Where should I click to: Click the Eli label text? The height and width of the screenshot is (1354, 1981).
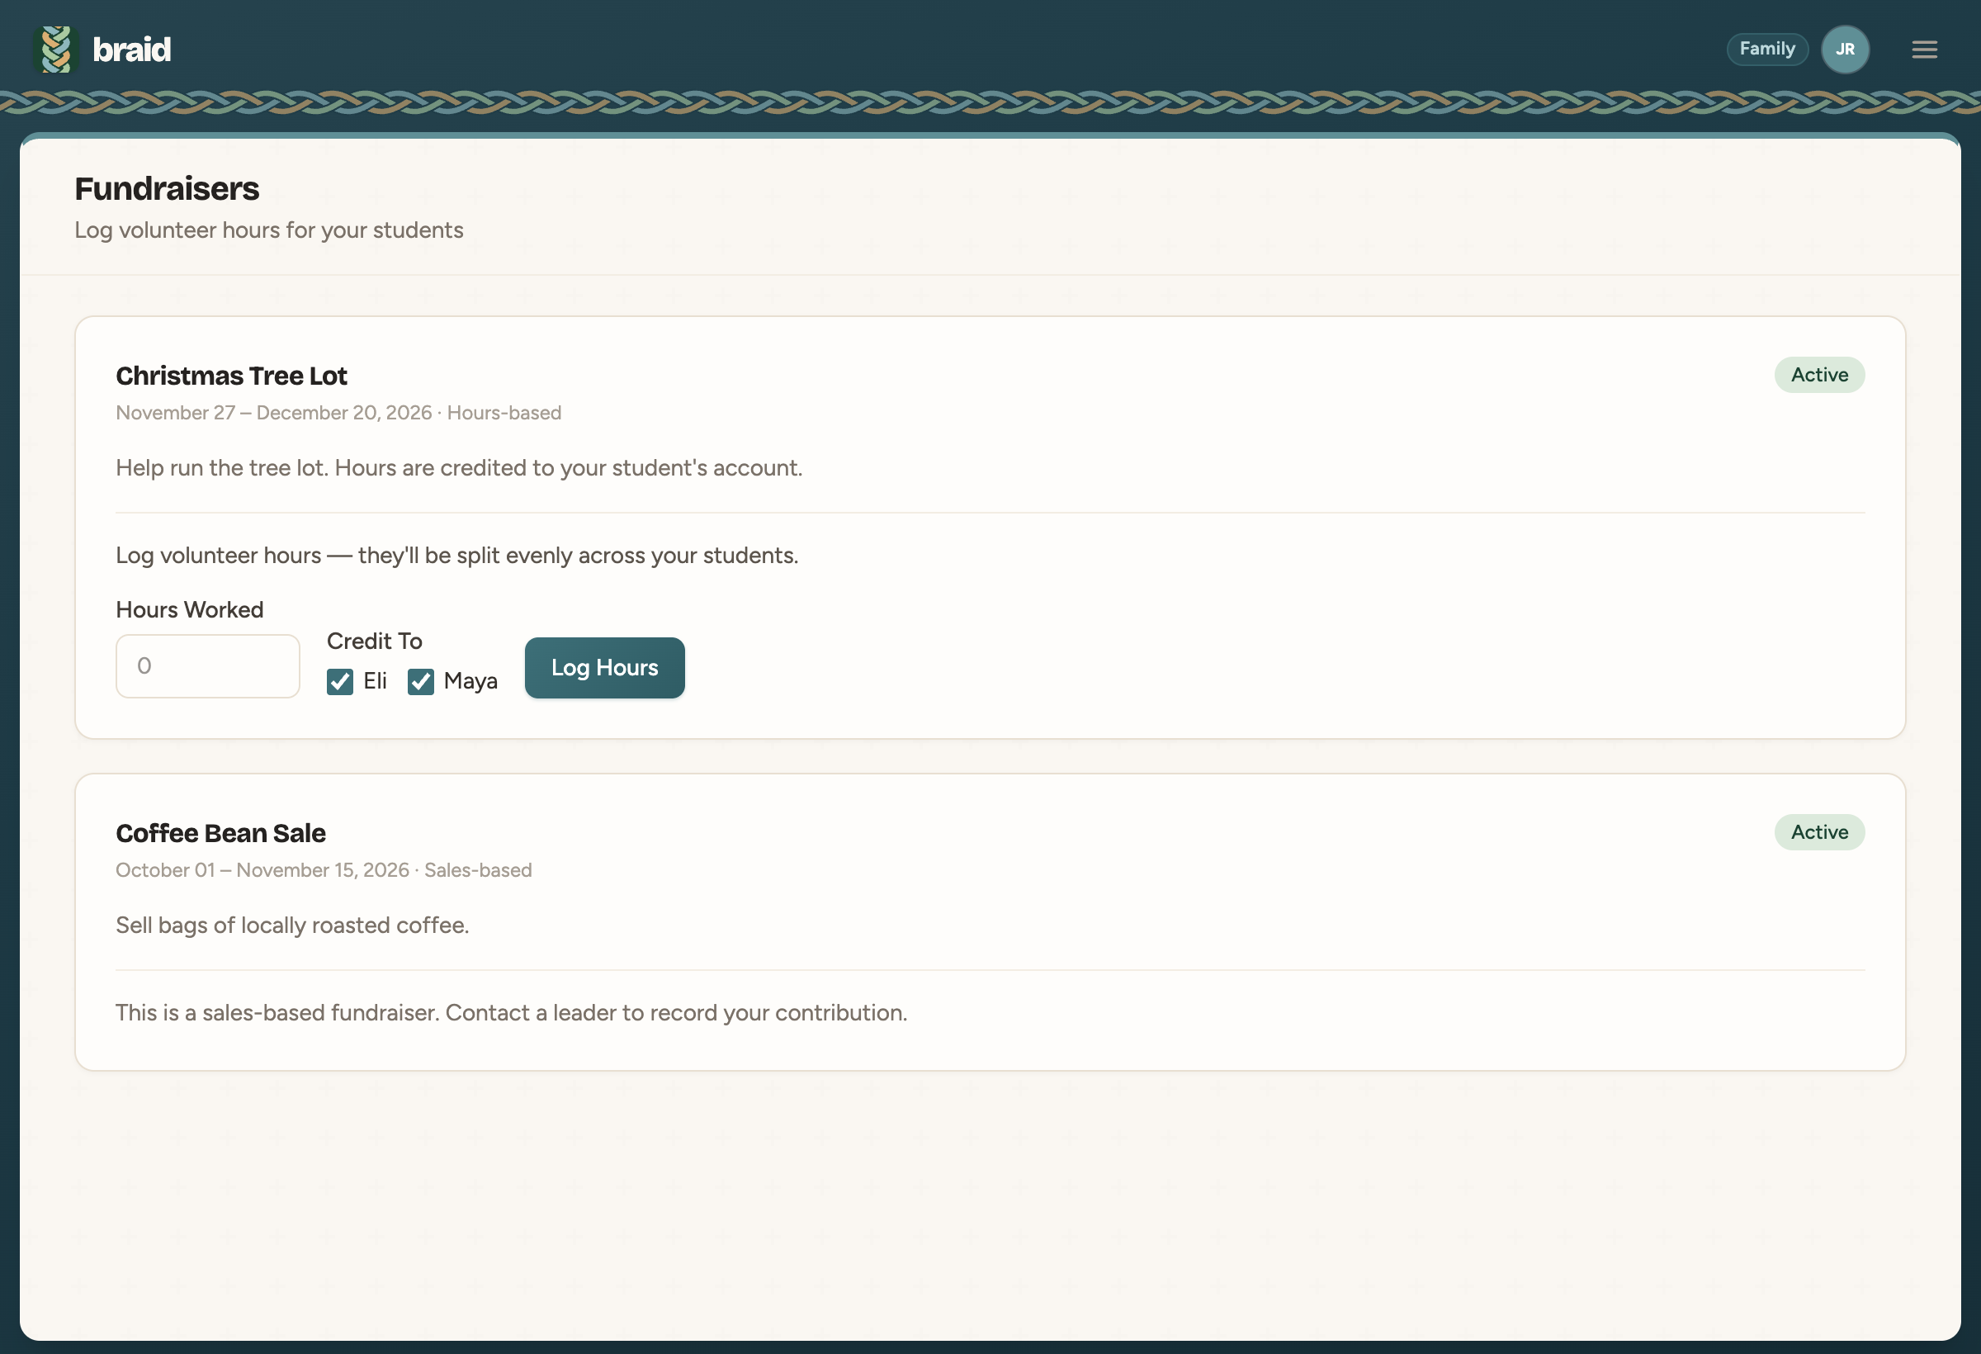click(x=375, y=680)
